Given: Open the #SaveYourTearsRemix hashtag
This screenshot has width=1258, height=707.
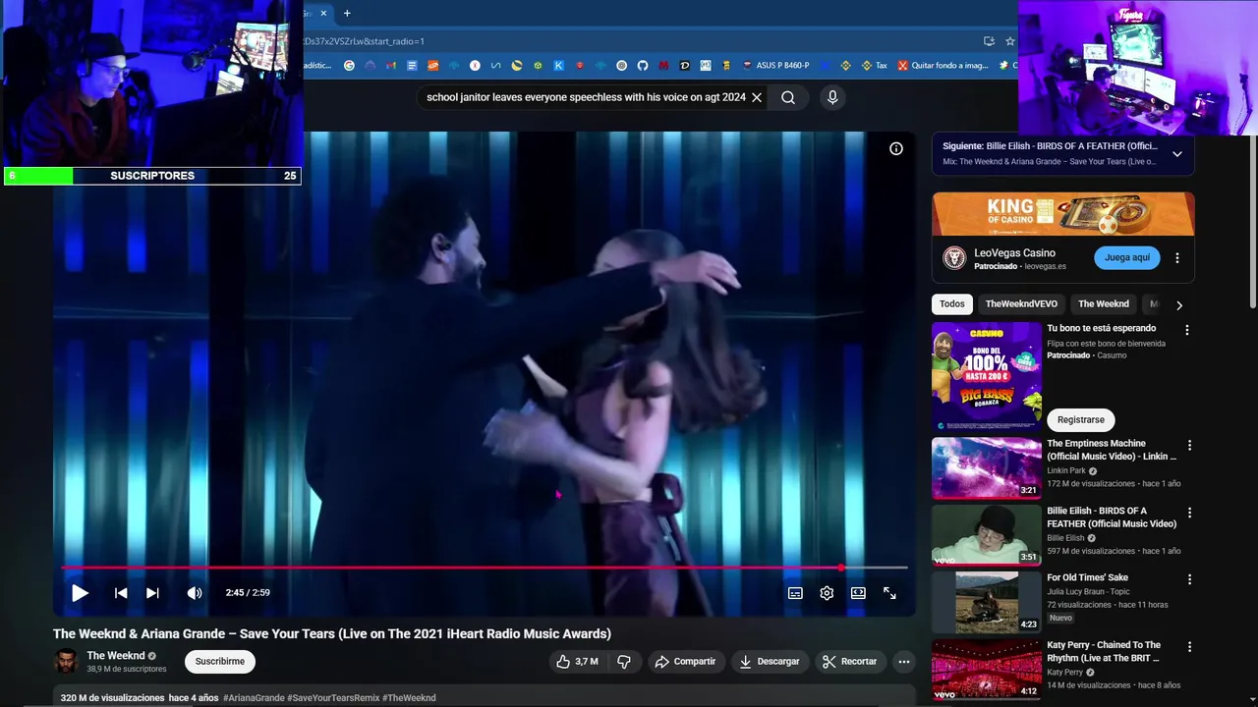Looking at the screenshot, I should (333, 698).
